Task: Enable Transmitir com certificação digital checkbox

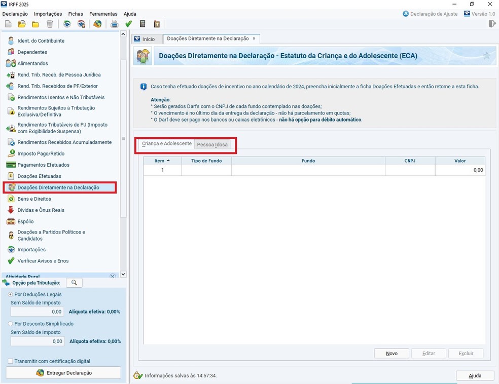Action: tap(11, 361)
